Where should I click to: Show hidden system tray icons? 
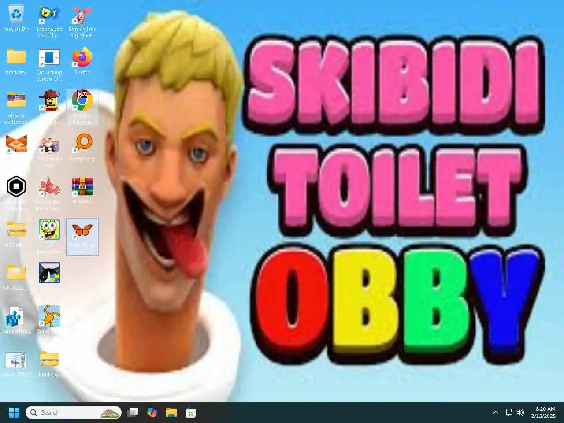[496, 412]
